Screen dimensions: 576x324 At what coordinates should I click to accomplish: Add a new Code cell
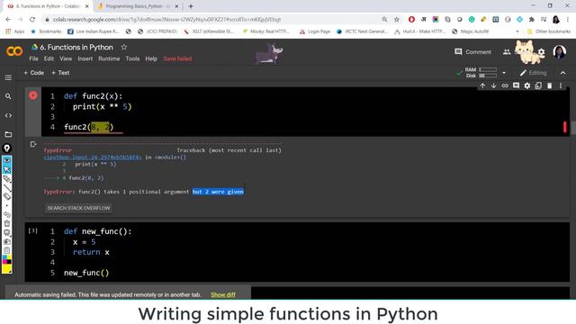coord(34,73)
